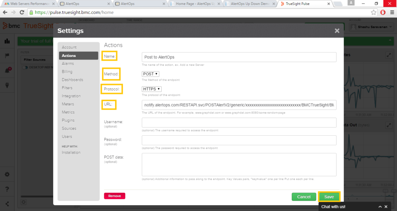Open the account user dropdown
Screen dimensions: 397x211
click(x=371, y=27)
